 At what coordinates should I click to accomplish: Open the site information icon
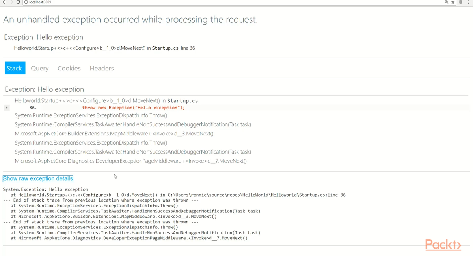click(x=26, y=2)
